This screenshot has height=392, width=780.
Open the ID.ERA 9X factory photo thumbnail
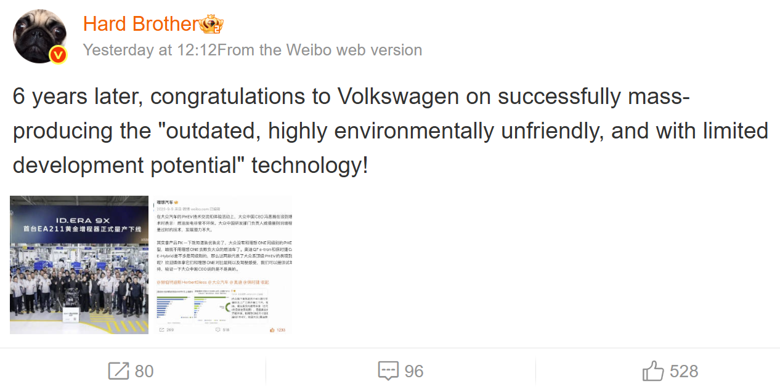(79, 265)
